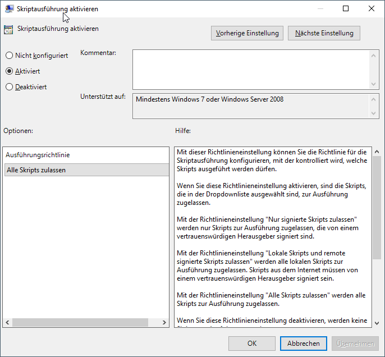
Task: Click the policy setting icon beside the header label
Action: (x=8, y=29)
